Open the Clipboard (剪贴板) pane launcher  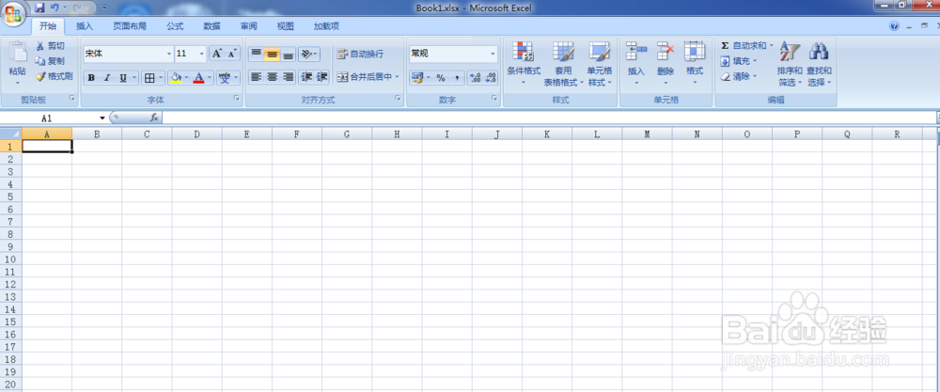click(72, 99)
